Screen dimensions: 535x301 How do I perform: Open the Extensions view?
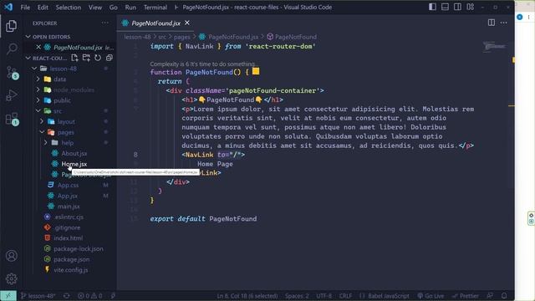[x=12, y=119]
